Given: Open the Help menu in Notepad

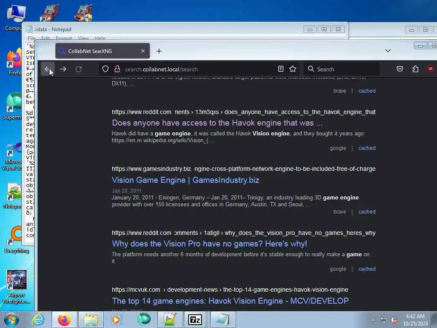Looking at the screenshot, I should click(100, 38).
